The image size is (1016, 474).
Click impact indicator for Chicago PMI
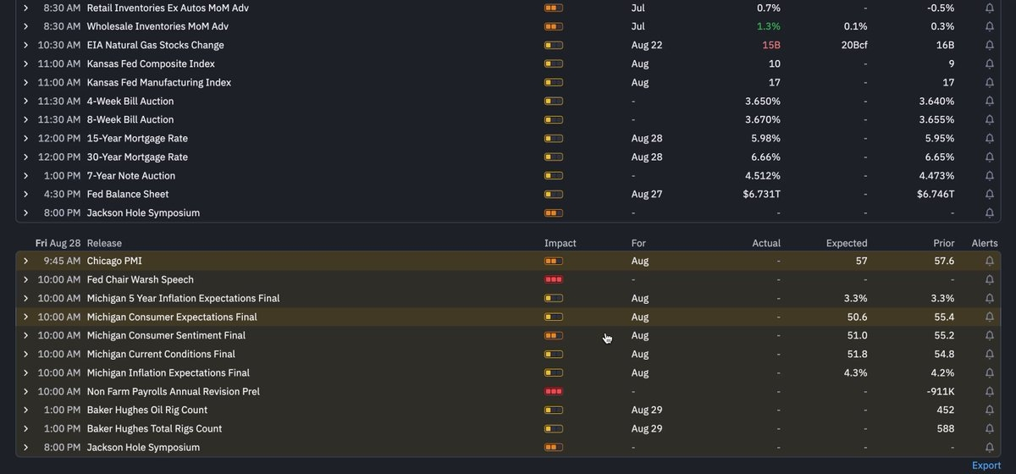pos(554,261)
